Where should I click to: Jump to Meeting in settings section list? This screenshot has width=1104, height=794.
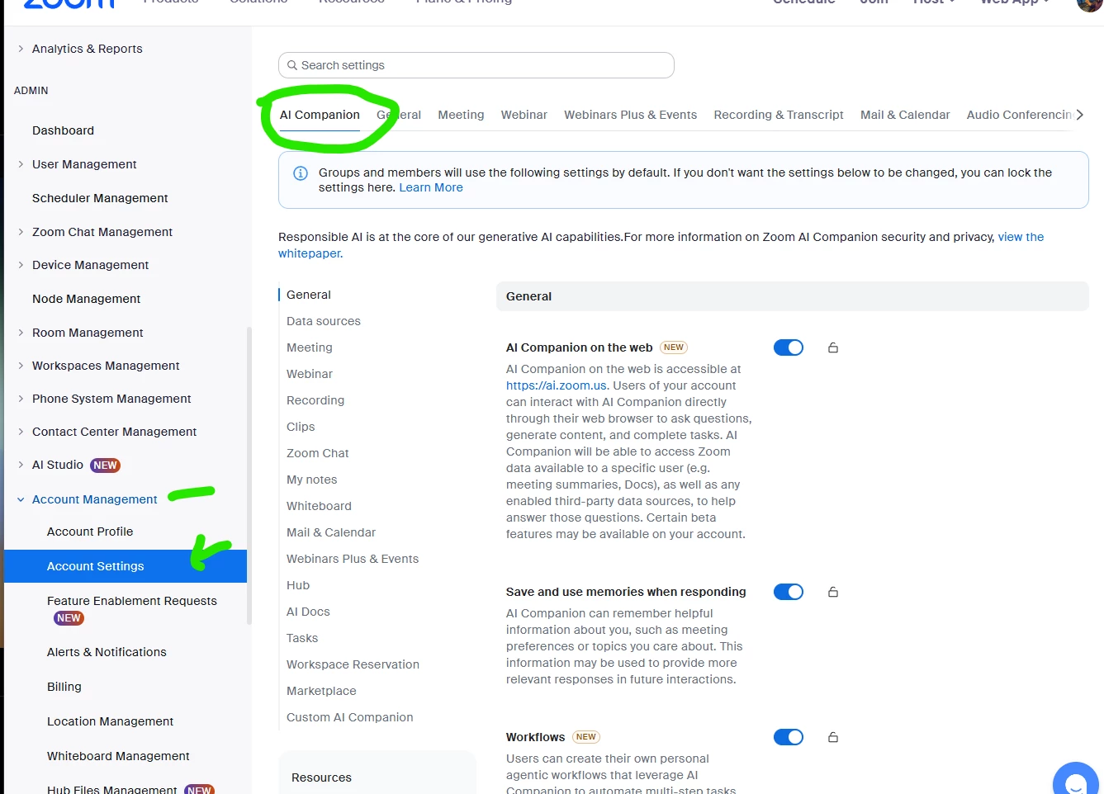coord(310,347)
